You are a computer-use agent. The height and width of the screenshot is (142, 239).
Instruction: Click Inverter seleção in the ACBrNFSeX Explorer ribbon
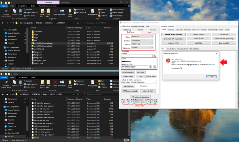click(x=117, y=16)
